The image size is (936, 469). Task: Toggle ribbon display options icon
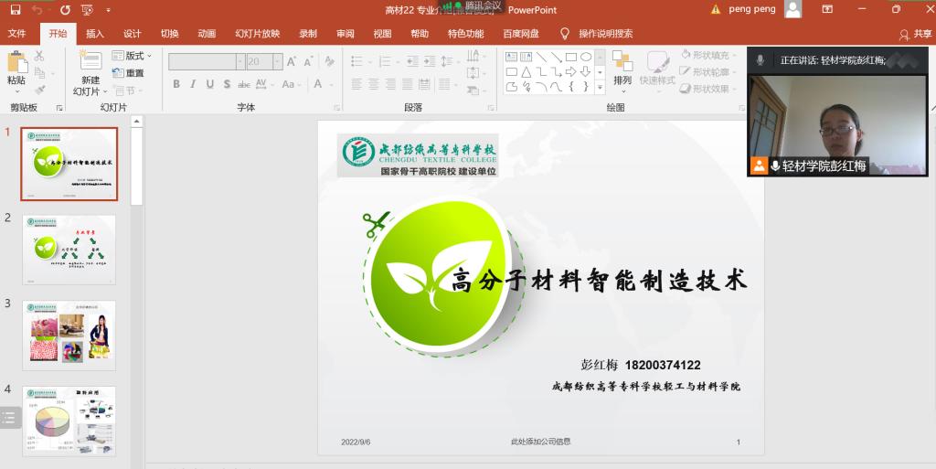(827, 10)
